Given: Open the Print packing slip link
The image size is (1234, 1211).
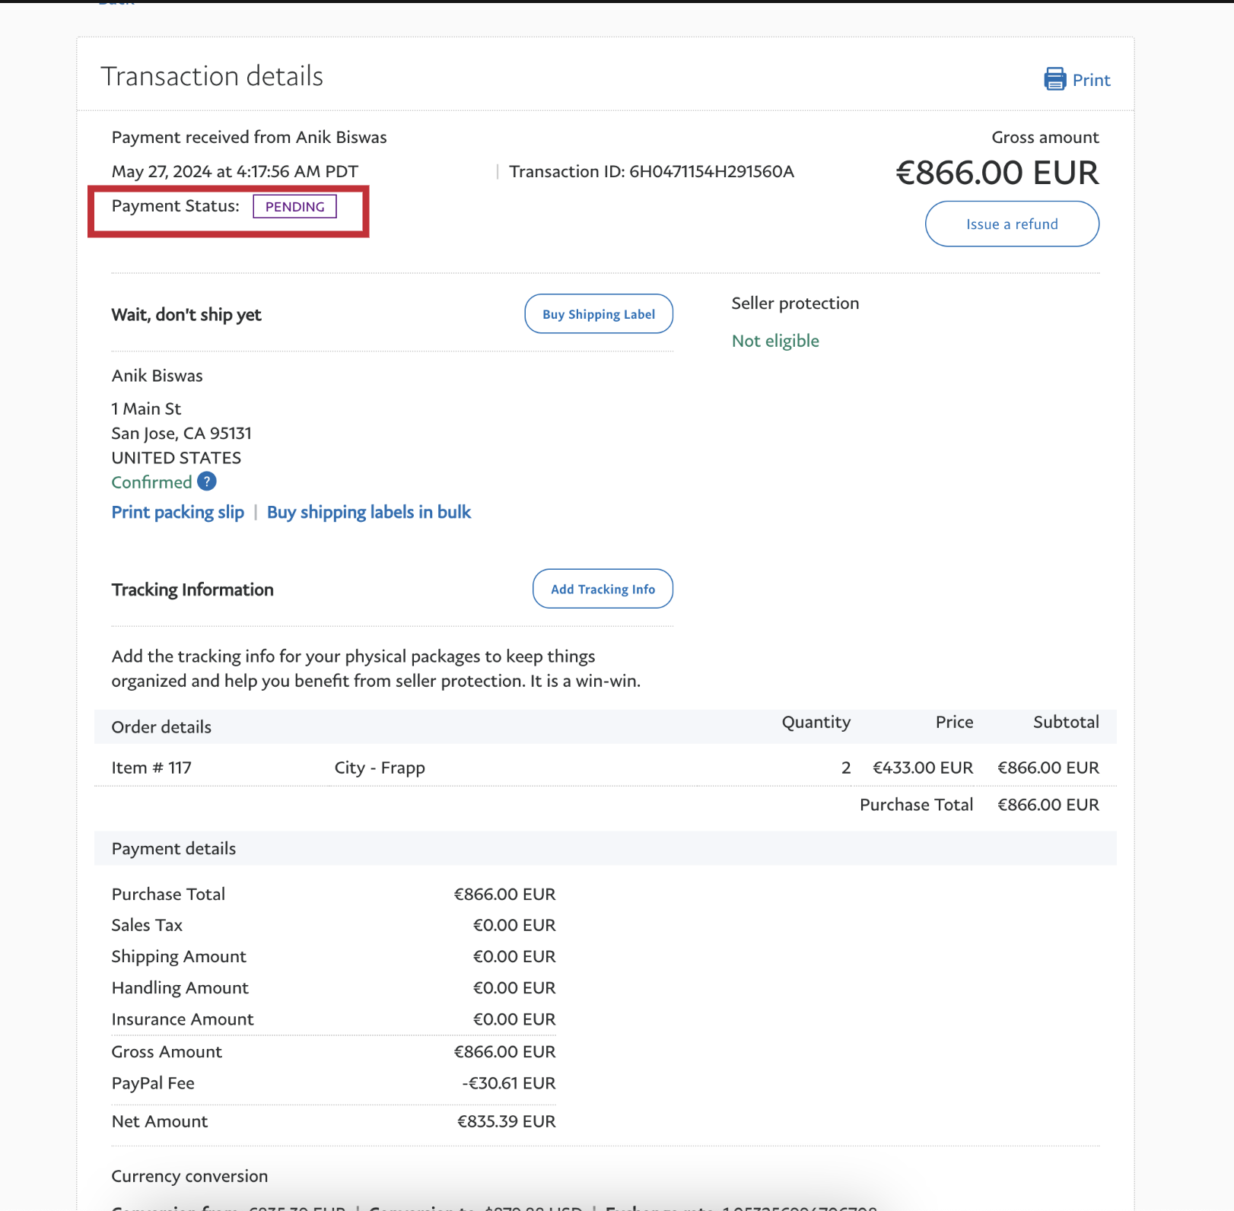Looking at the screenshot, I should click(177, 512).
